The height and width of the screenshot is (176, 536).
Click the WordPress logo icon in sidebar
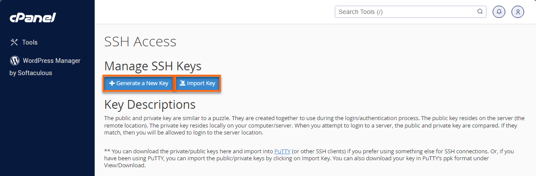point(14,60)
